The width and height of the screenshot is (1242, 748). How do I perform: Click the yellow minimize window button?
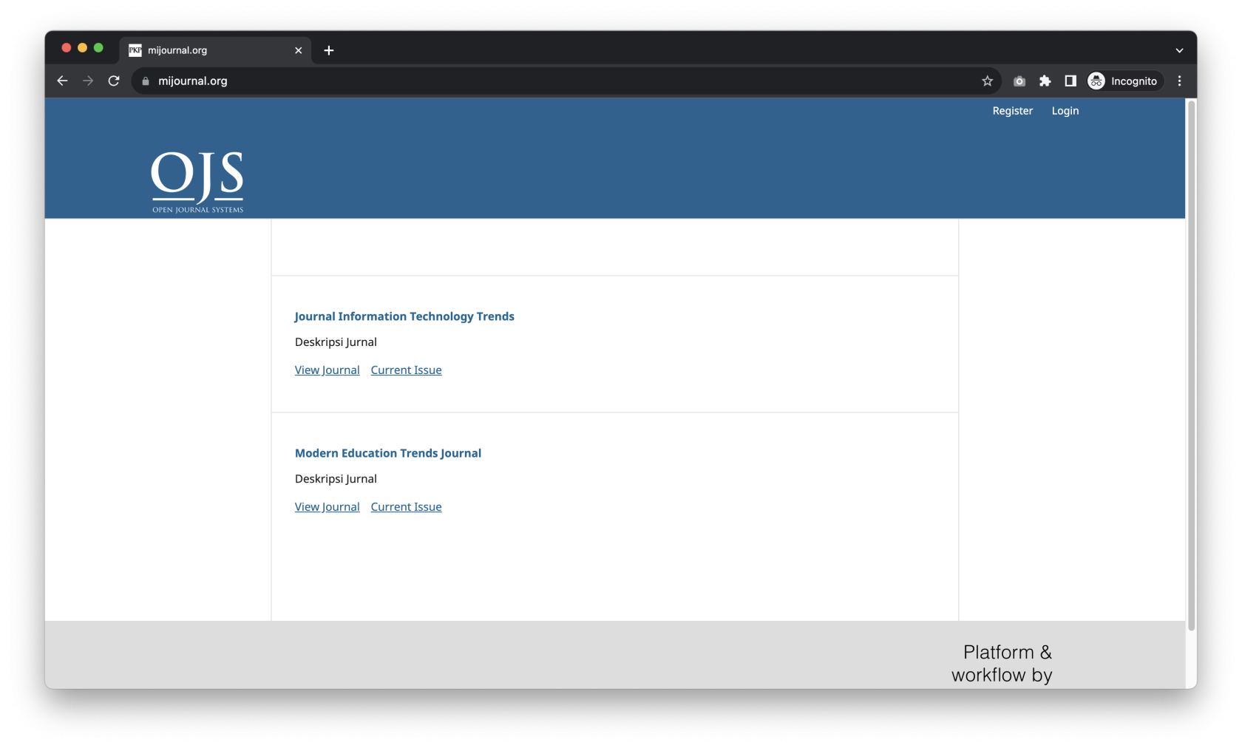(x=82, y=47)
